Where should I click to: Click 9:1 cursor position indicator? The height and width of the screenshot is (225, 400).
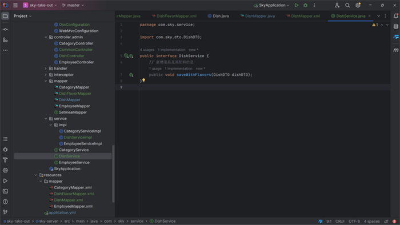329,221
